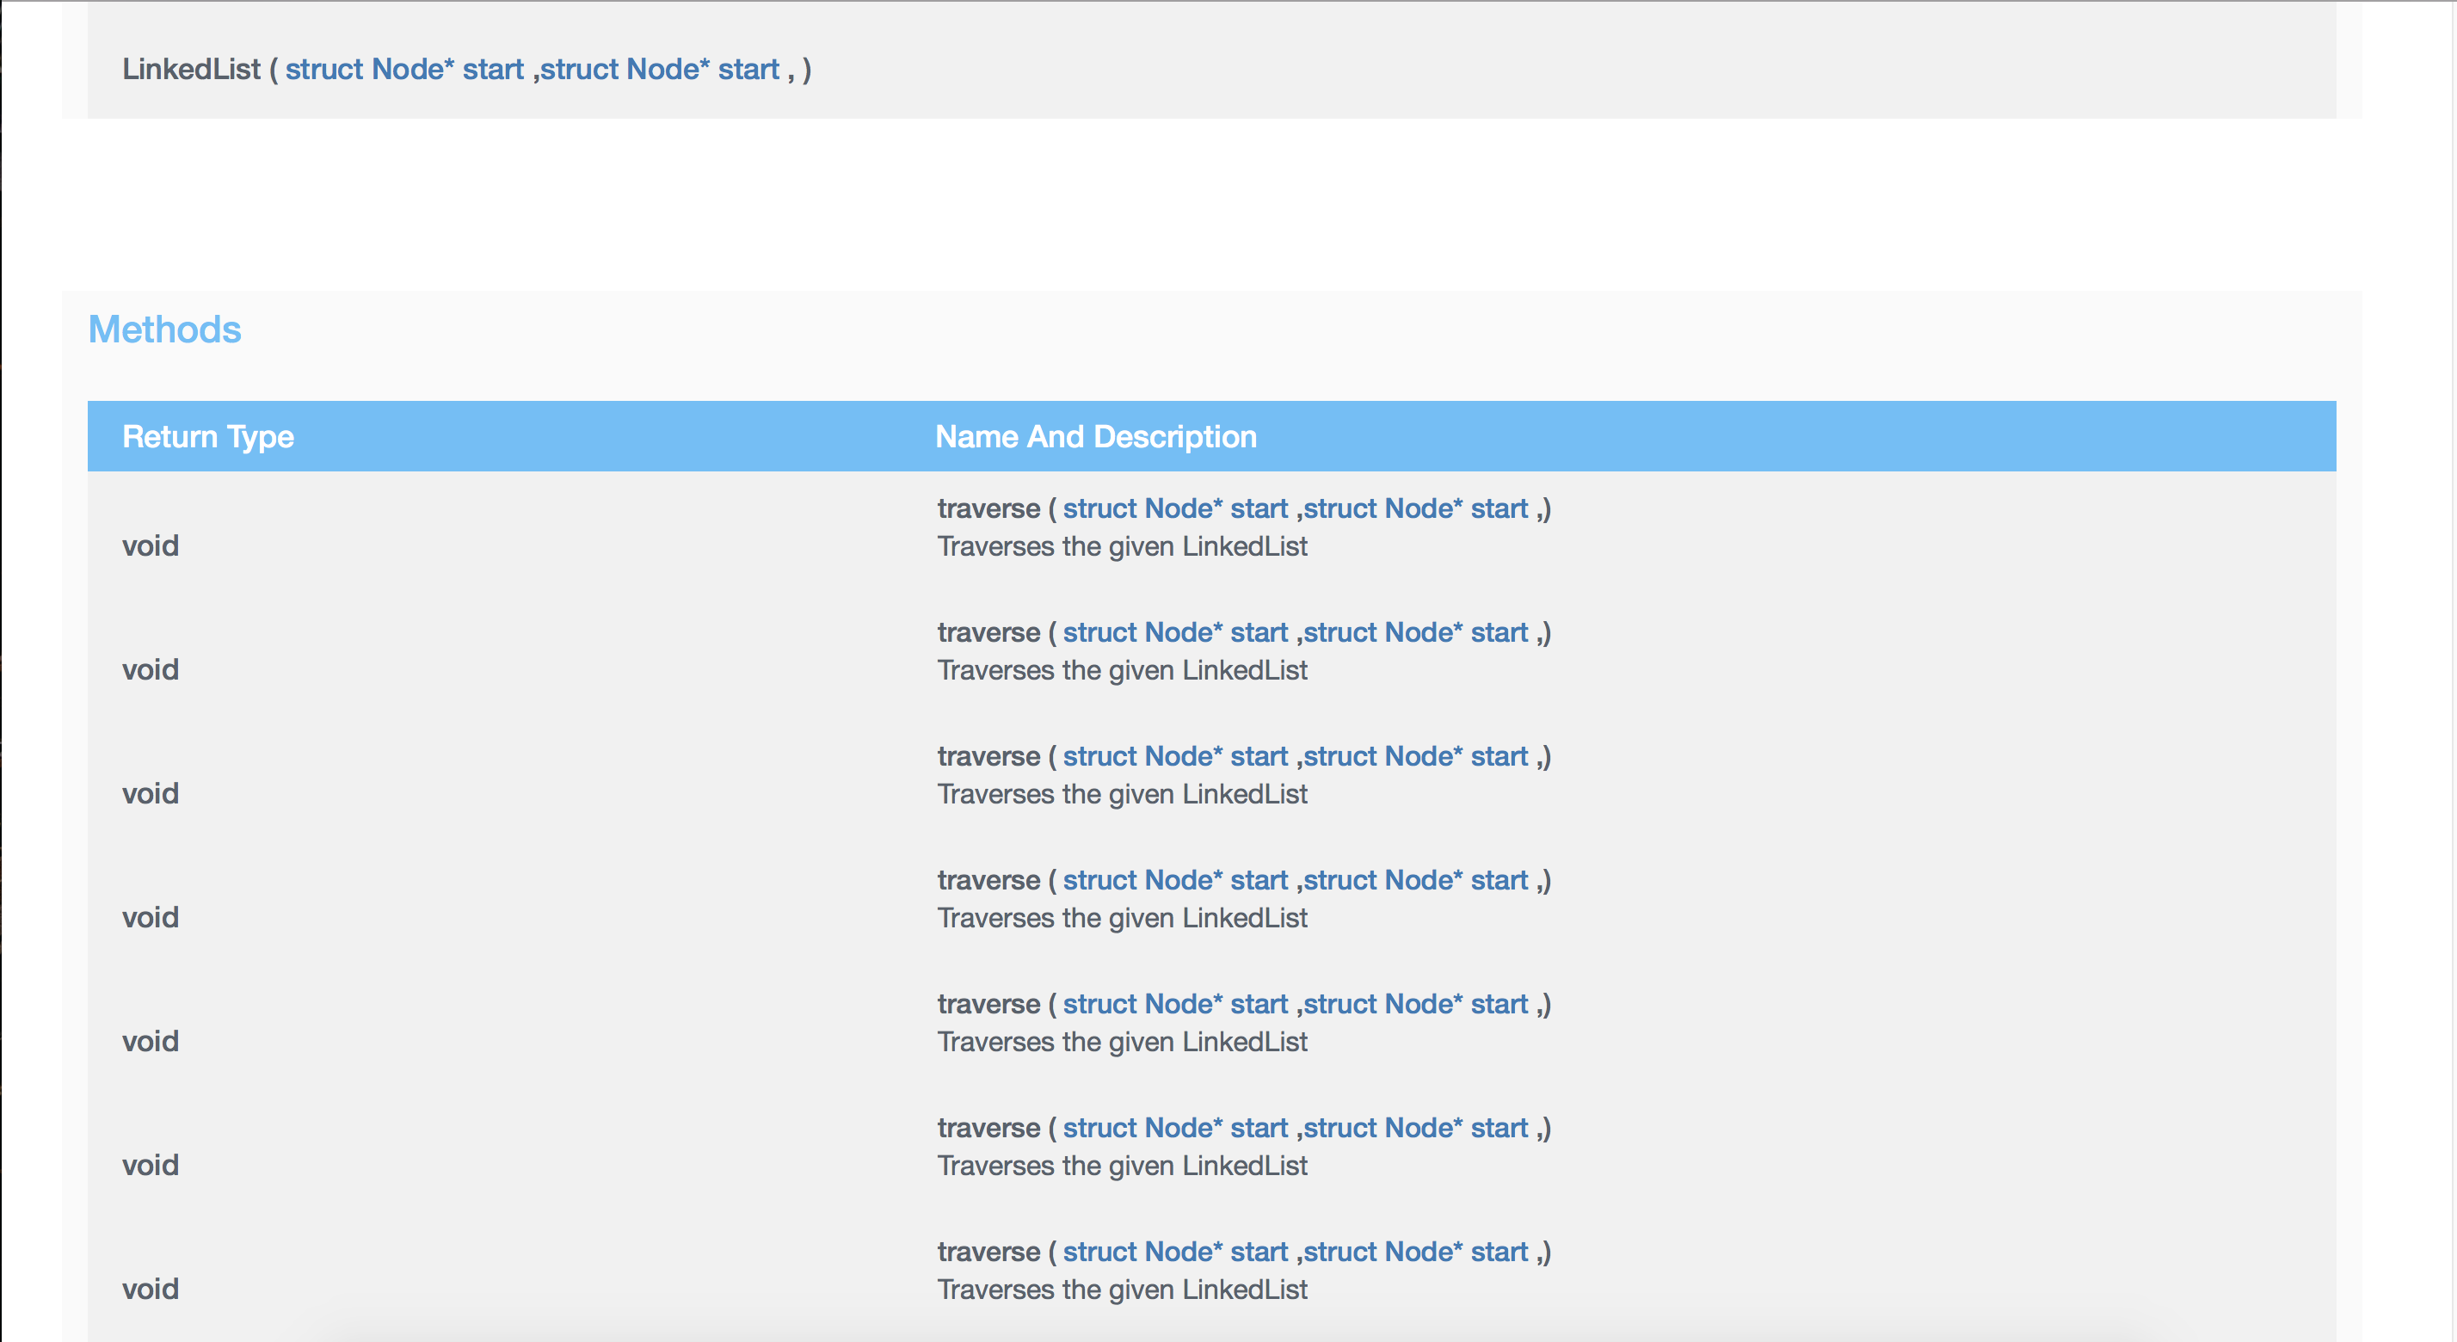Open first parameter link in second traverse row
2457x1342 pixels.
1175,633
